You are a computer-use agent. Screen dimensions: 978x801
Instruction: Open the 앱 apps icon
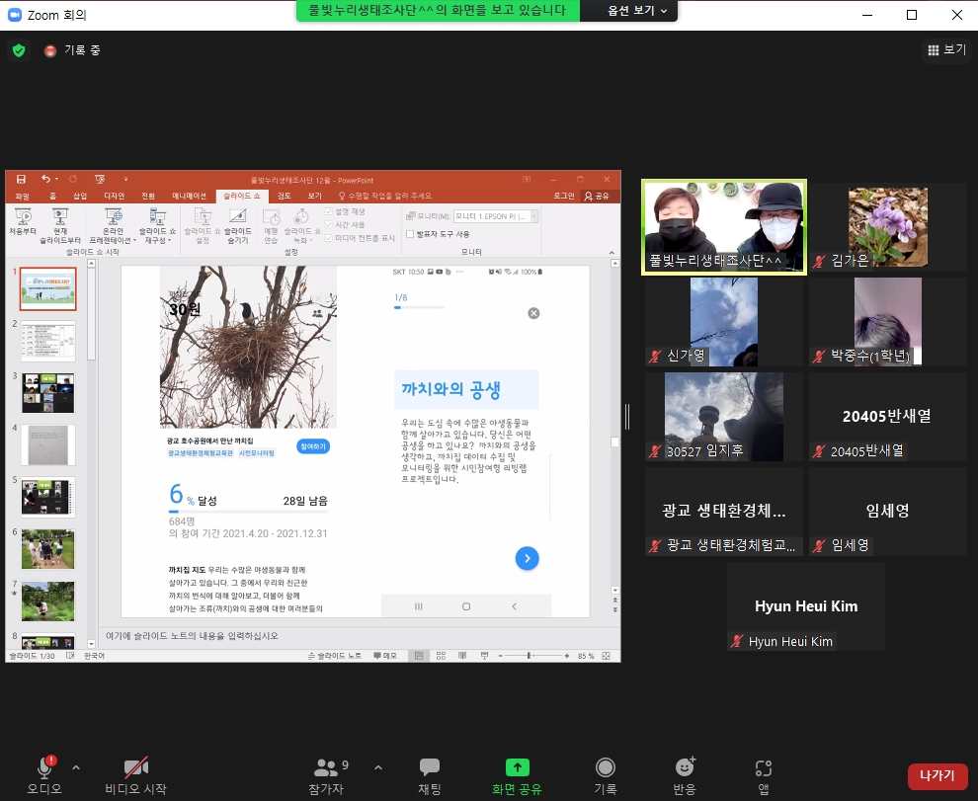click(x=764, y=768)
